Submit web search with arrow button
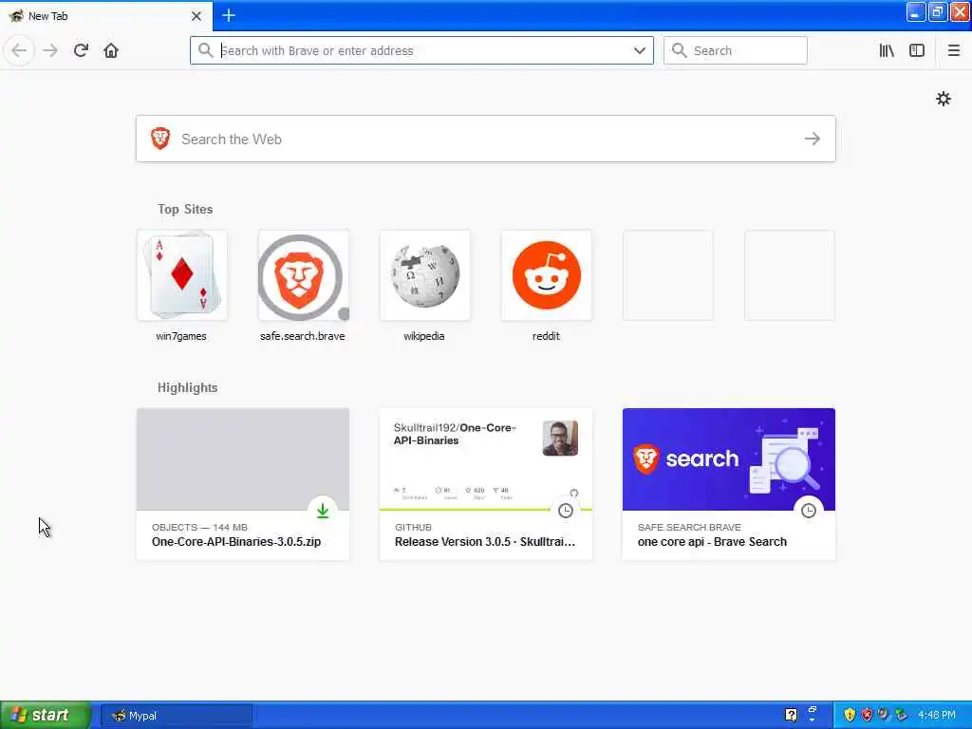The image size is (972, 729). 813,139
